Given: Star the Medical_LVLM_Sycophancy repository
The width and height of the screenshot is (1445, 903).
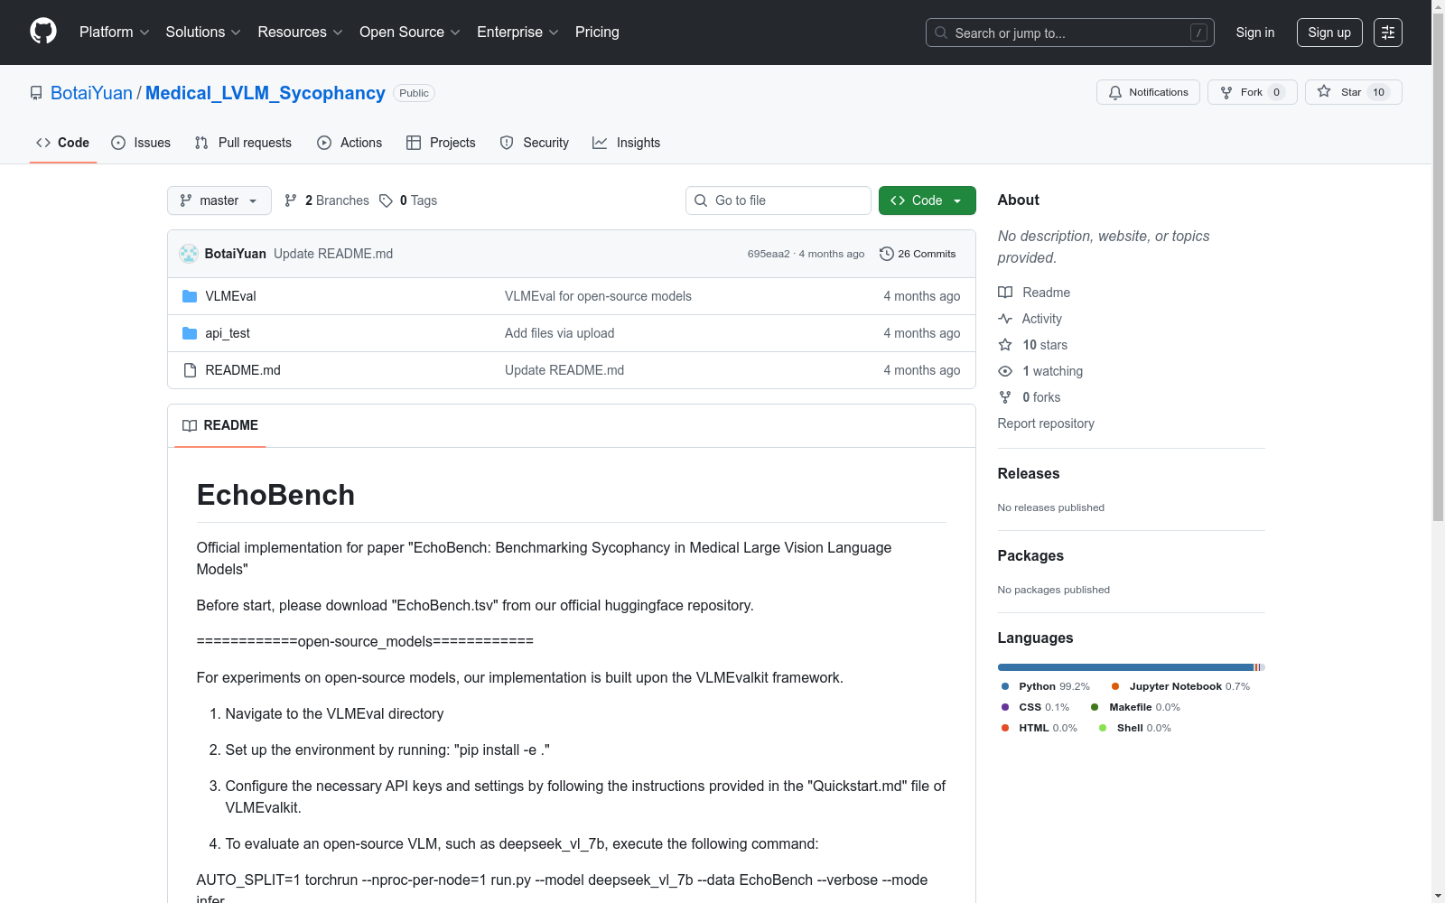Looking at the screenshot, I should point(1353,92).
